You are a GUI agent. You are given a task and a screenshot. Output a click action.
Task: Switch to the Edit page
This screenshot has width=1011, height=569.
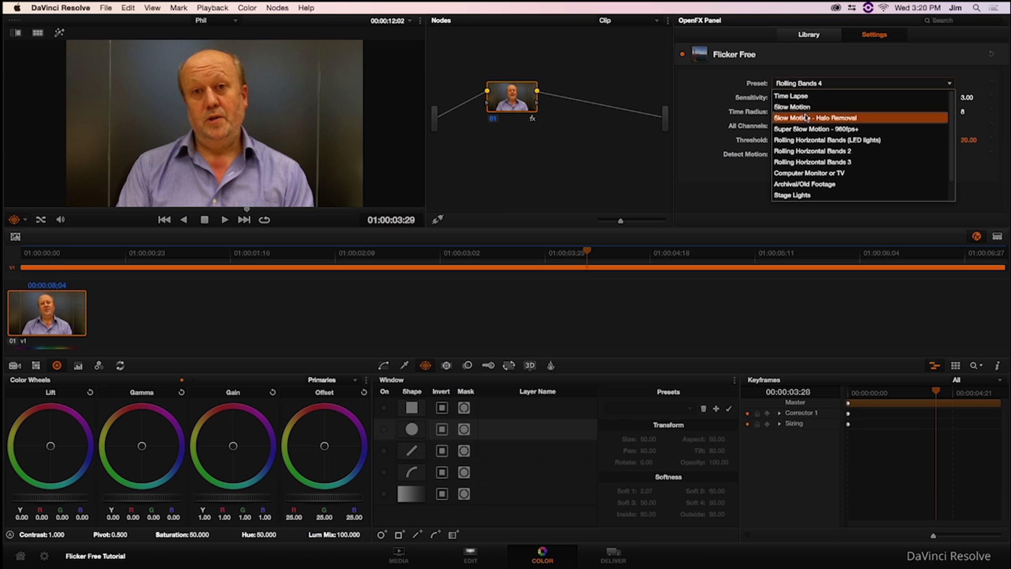coord(470,556)
